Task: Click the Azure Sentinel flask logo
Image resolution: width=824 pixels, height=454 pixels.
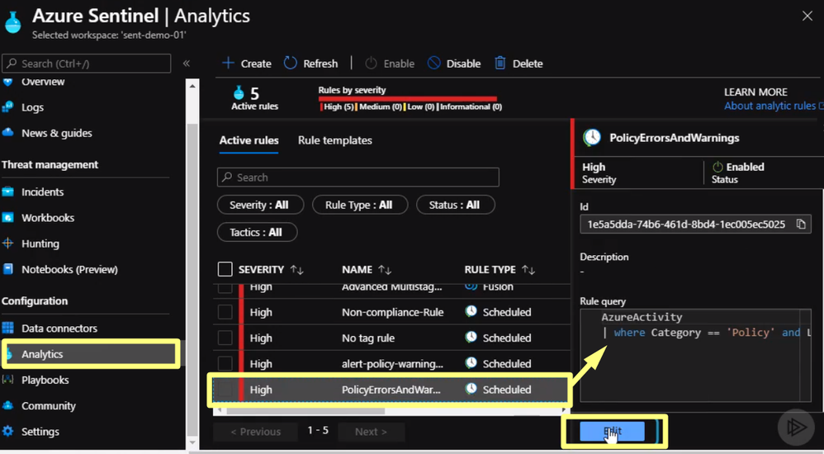Action: [x=13, y=21]
